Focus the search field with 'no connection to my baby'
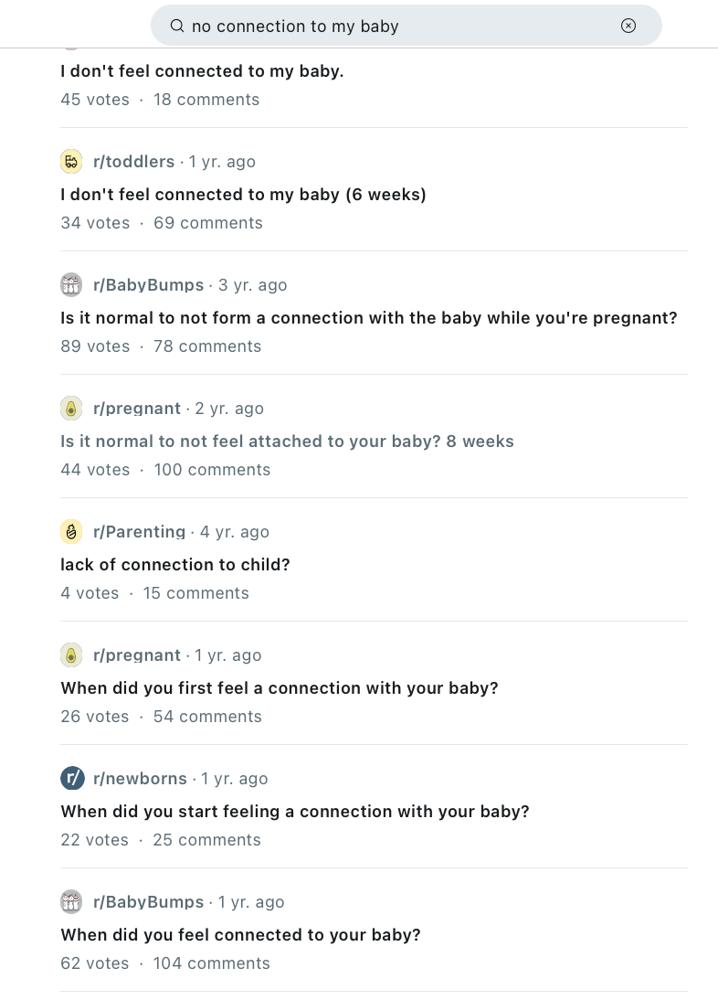The image size is (718, 1000). click(406, 26)
